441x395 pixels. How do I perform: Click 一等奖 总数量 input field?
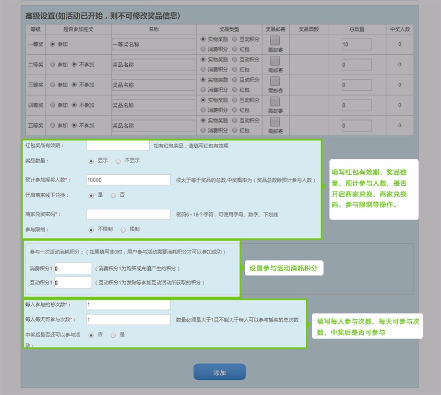[x=356, y=44]
